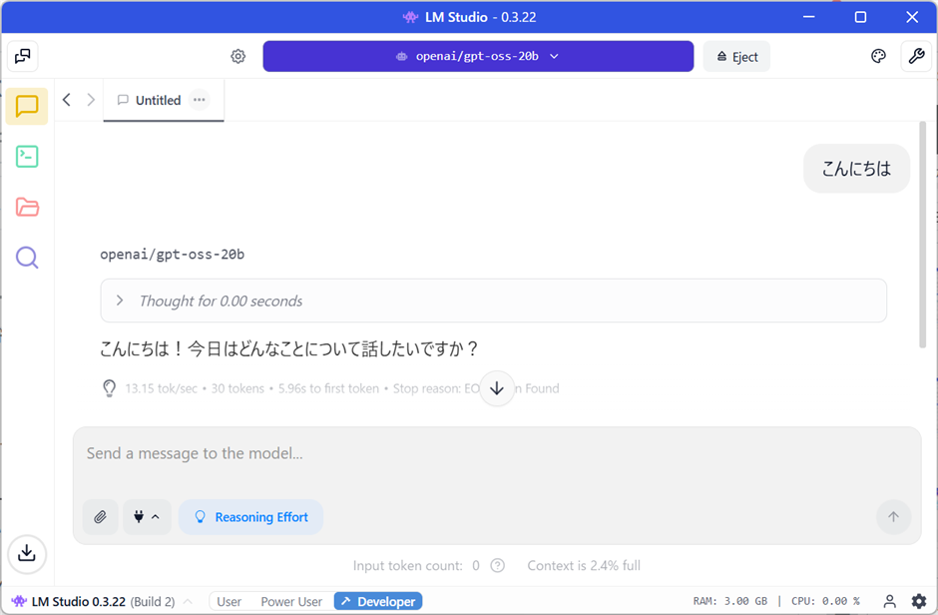Click the openai/gpt-oss-20b label above the response
Image resolution: width=938 pixels, height=615 pixels.
tap(173, 255)
